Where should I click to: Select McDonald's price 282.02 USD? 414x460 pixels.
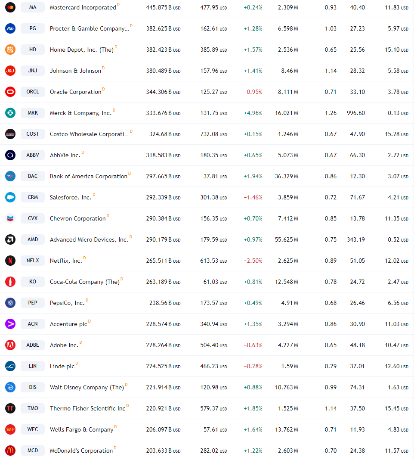click(214, 451)
